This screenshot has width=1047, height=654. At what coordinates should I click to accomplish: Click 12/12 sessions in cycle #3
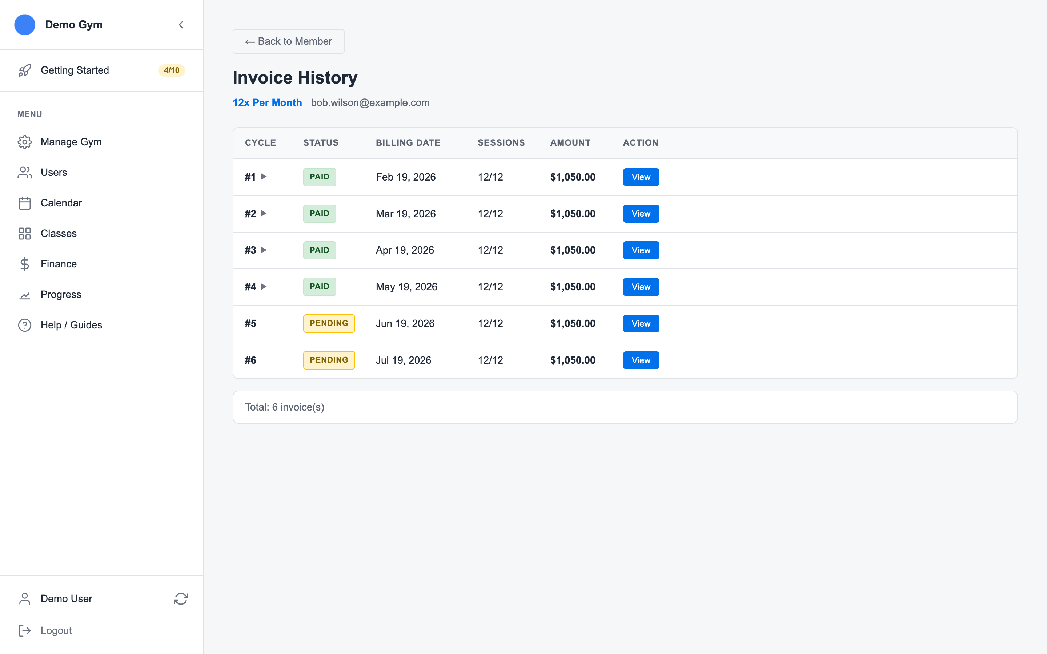click(x=490, y=250)
